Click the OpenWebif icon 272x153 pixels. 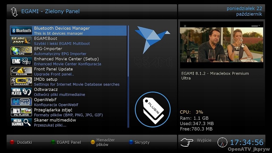21,102
